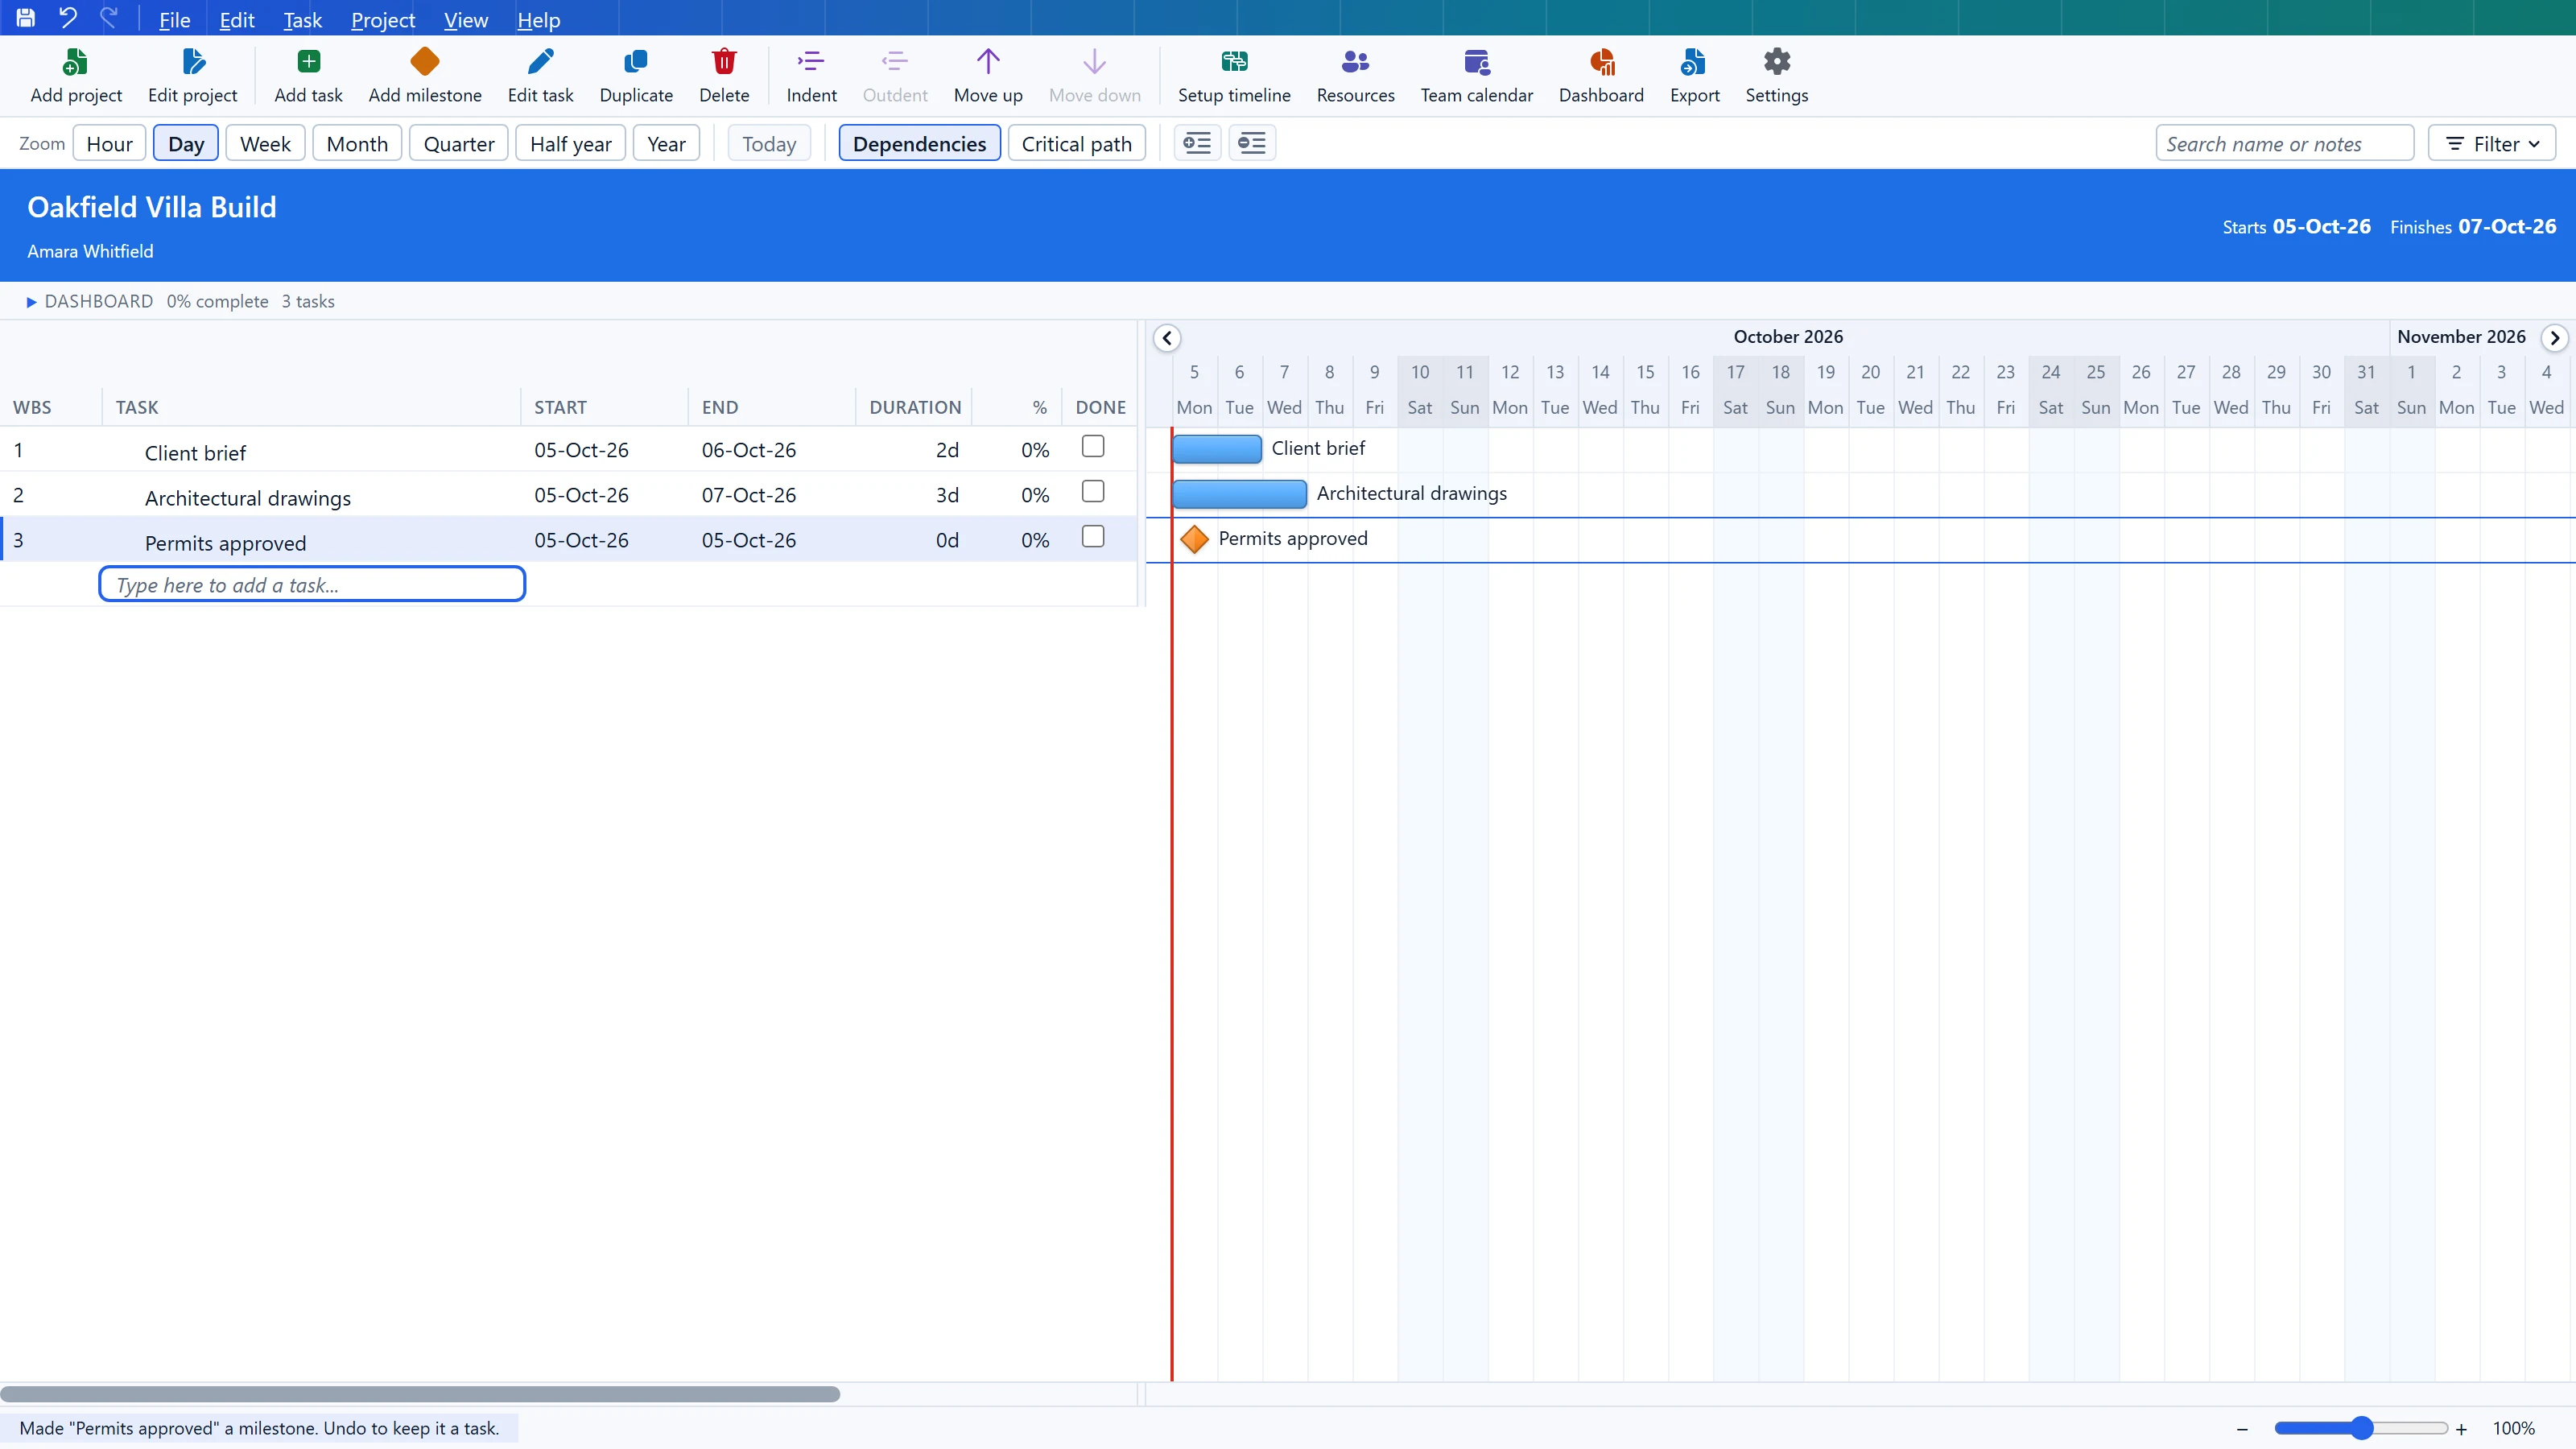Click the collapse all rows icon
2576x1449 pixels.
tap(1252, 143)
